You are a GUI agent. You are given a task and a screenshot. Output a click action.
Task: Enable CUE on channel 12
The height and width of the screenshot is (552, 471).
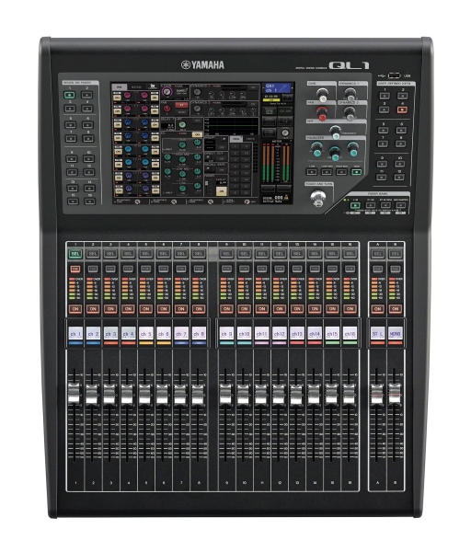point(279,269)
